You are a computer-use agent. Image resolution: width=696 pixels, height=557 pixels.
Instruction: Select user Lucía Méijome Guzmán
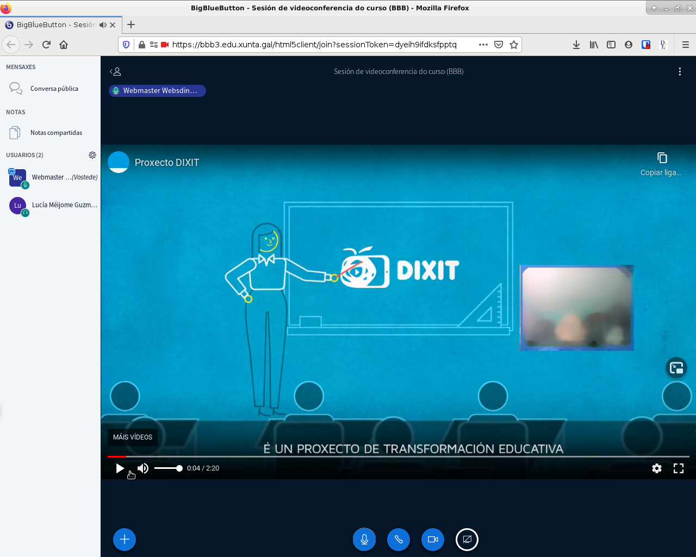point(64,205)
